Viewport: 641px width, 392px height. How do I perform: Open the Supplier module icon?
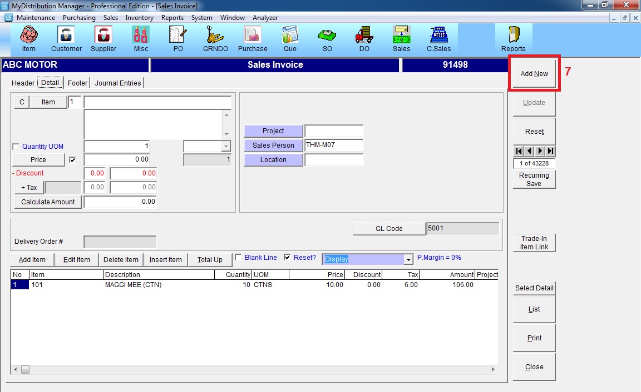click(x=103, y=36)
